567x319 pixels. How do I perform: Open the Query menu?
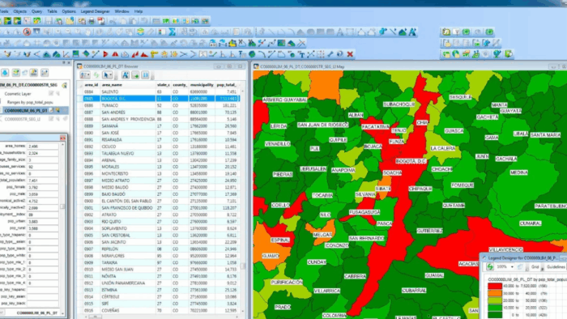[36, 11]
